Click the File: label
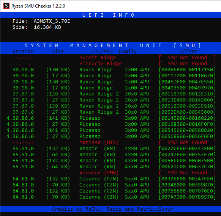221x216 pixels. (x=20, y=21)
